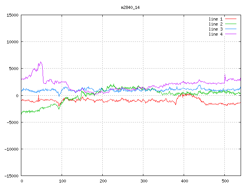248x186 pixels.
Task: Click the -15000 y-axis label
Action: pyautogui.click(x=11, y=176)
